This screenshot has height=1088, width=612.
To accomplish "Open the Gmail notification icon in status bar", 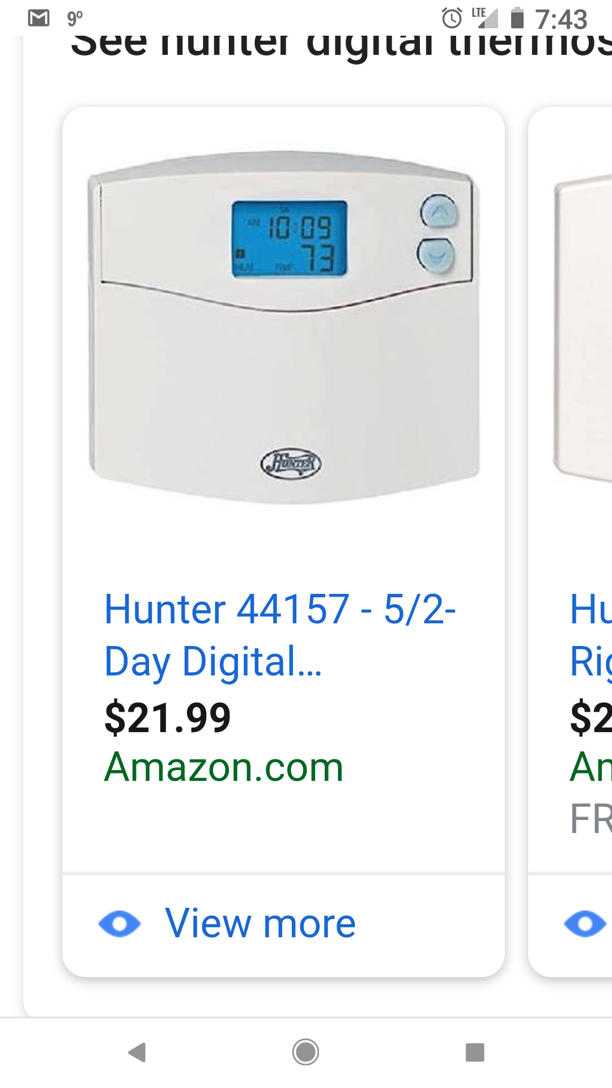I will point(39,18).
